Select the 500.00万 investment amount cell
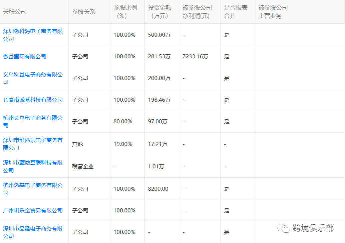Viewport: 345px width, 243px height. 159,35
